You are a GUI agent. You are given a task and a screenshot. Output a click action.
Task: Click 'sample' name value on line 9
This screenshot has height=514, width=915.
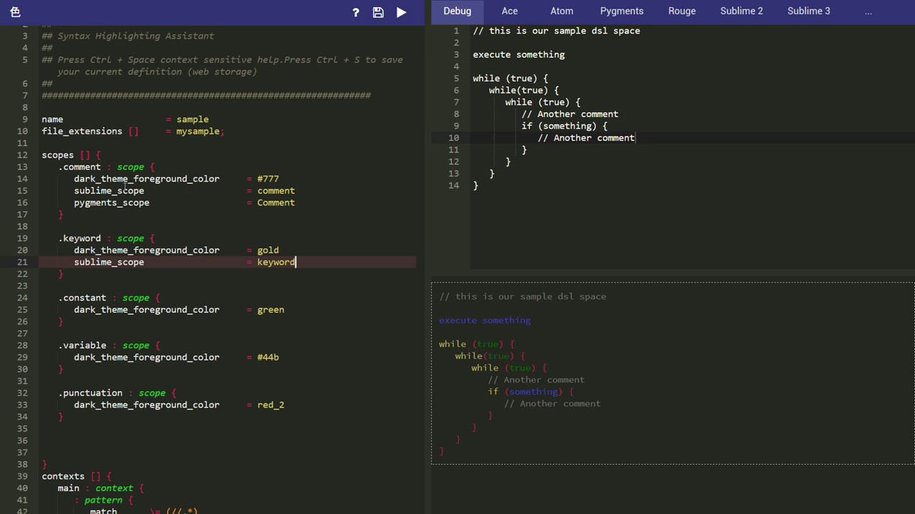coord(192,119)
